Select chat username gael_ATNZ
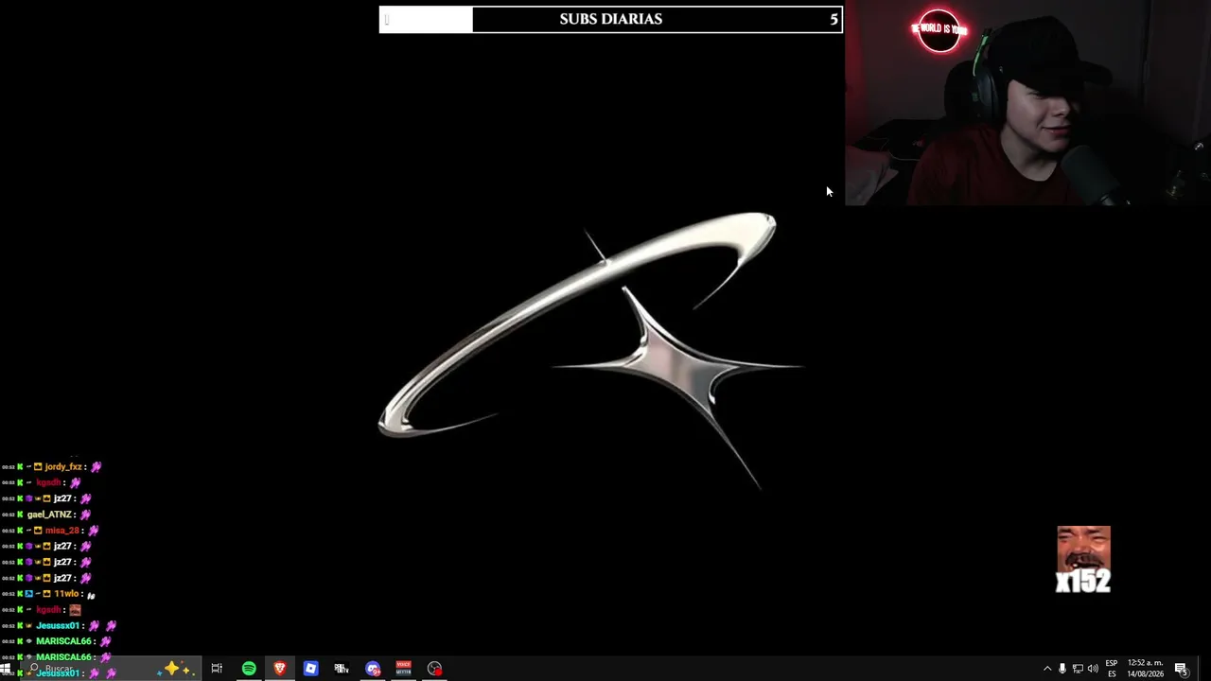Viewport: 1211px width, 681px height. tap(49, 515)
